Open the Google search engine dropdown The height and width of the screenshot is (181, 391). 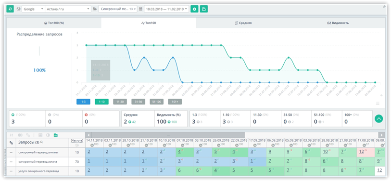click(x=33, y=9)
